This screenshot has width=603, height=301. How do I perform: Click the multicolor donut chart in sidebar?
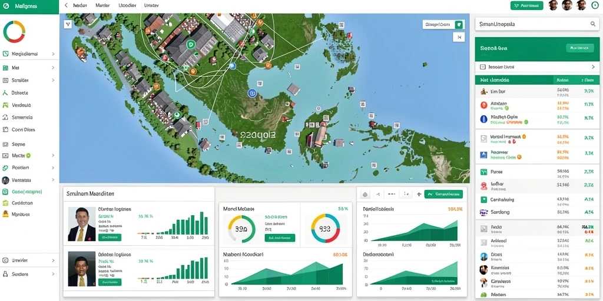click(x=14, y=32)
